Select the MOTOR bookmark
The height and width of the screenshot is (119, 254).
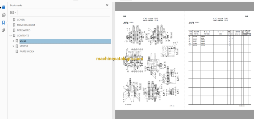(x=24, y=46)
